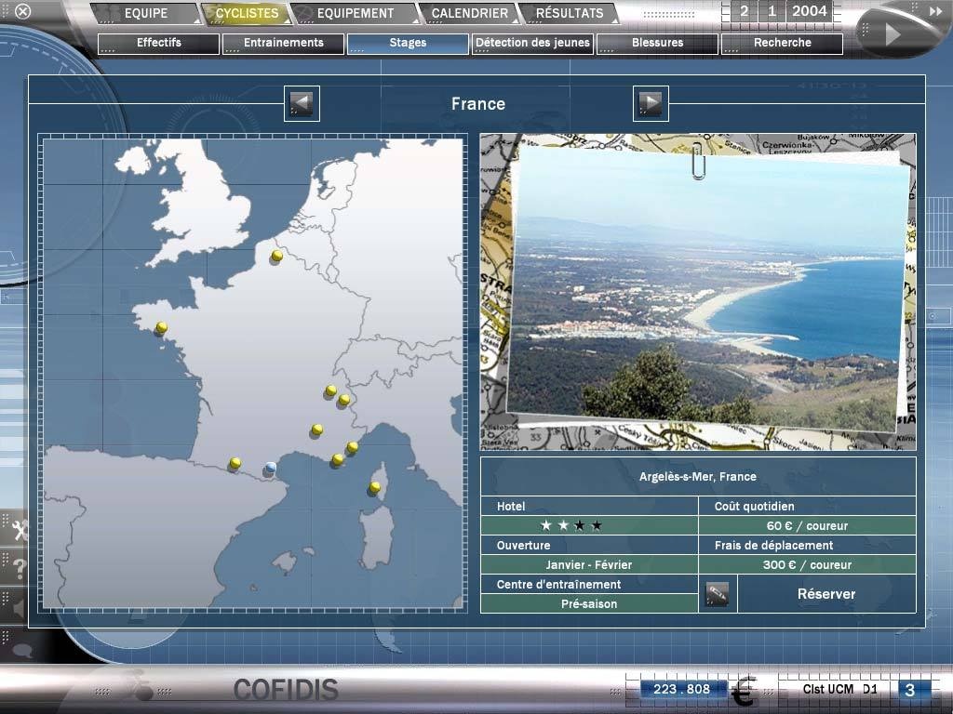Open the question mark help icon
The image size is (953, 714).
coord(18,569)
